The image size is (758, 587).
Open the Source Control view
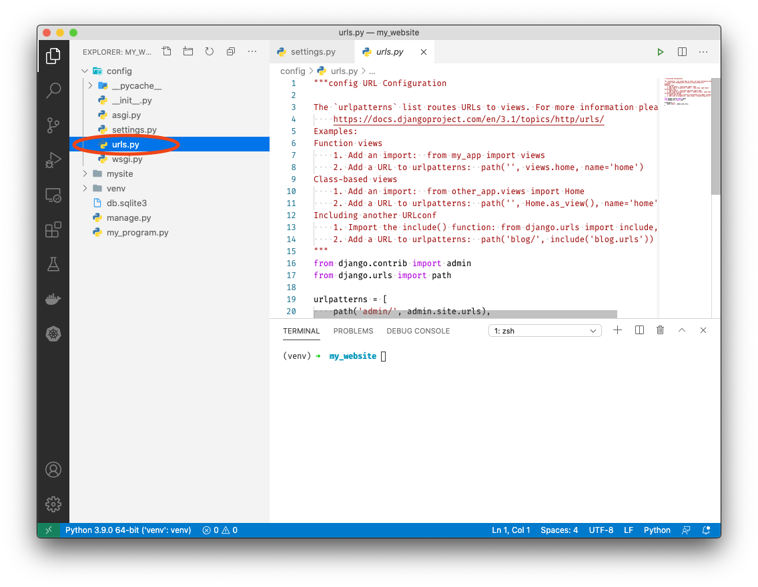point(53,125)
